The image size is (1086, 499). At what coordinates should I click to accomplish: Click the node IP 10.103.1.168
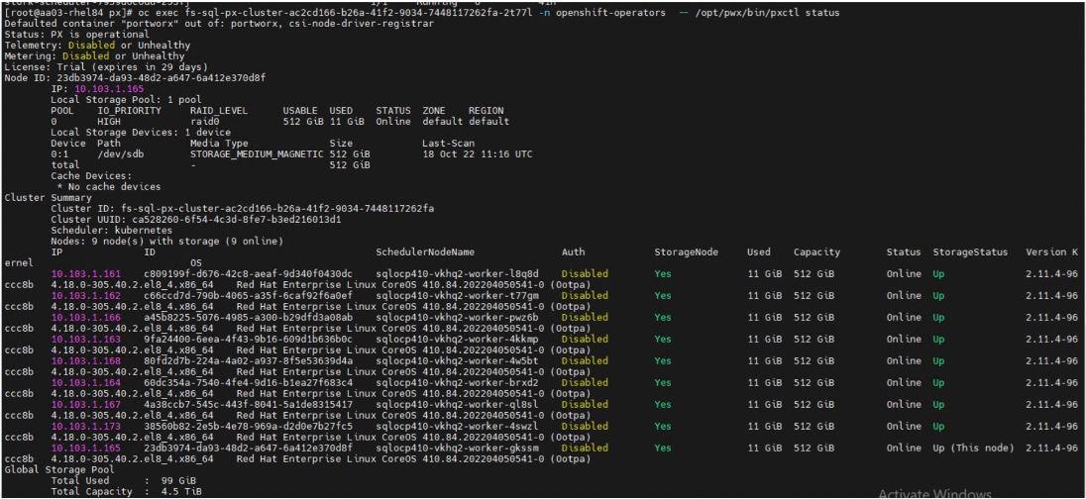pos(86,360)
